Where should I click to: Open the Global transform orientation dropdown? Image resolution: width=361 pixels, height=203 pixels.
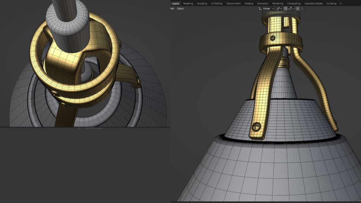click(266, 8)
